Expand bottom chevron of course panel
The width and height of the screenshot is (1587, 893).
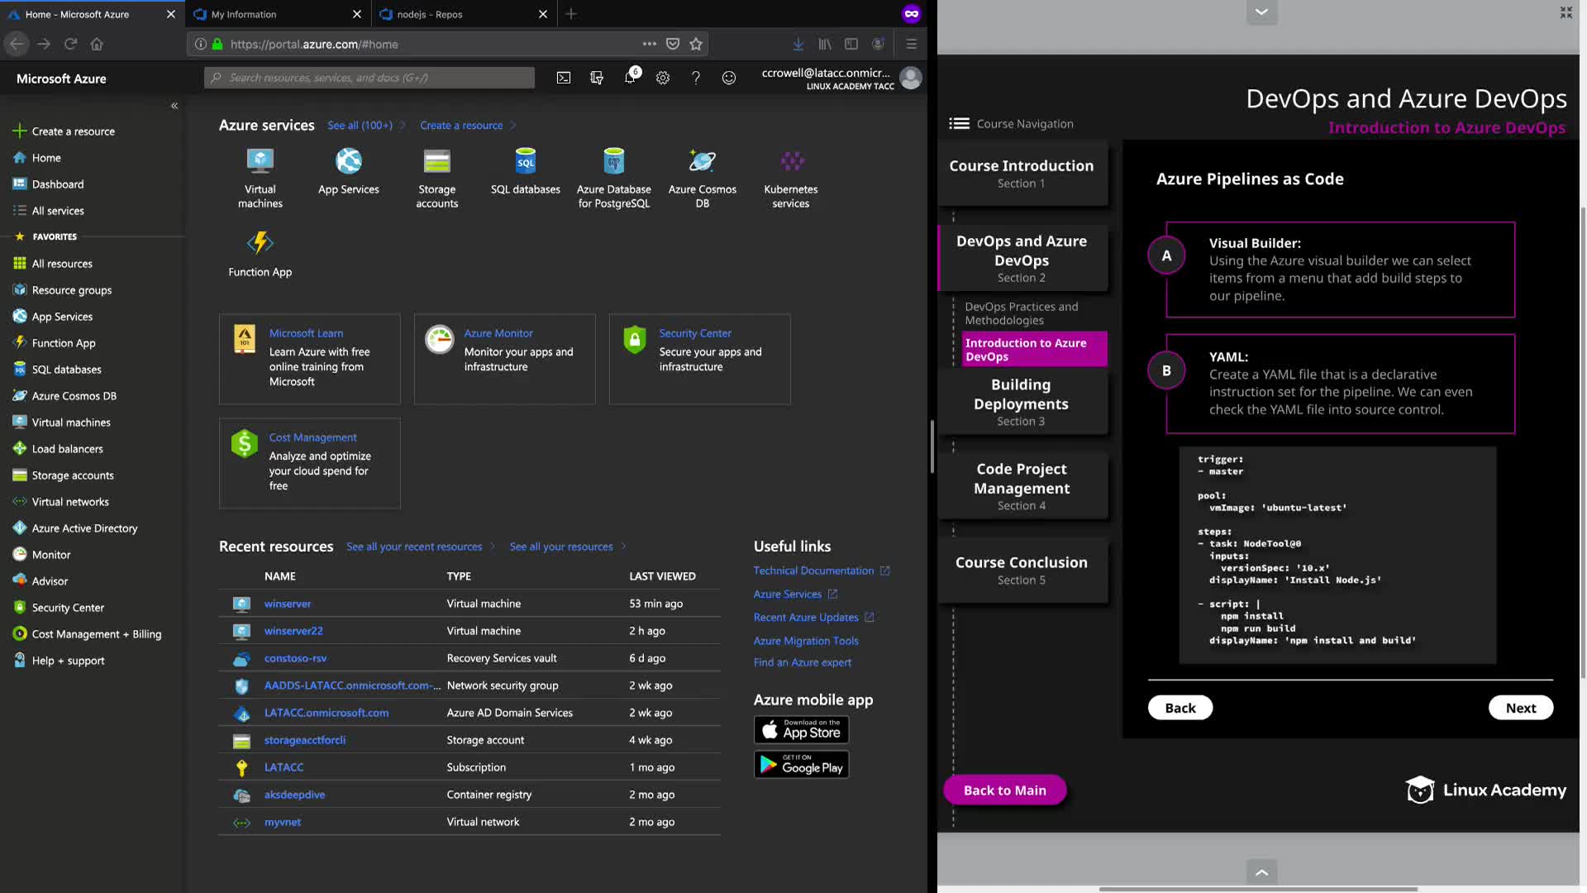click(x=1261, y=872)
